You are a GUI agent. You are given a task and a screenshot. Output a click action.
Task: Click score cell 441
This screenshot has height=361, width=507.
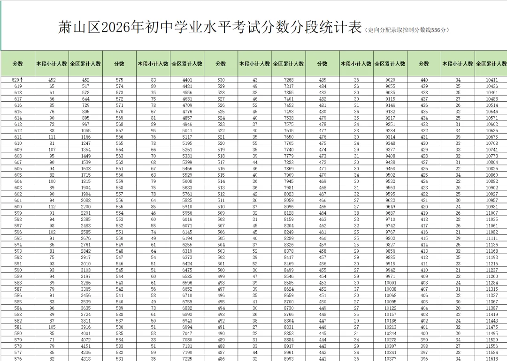coord(323,358)
